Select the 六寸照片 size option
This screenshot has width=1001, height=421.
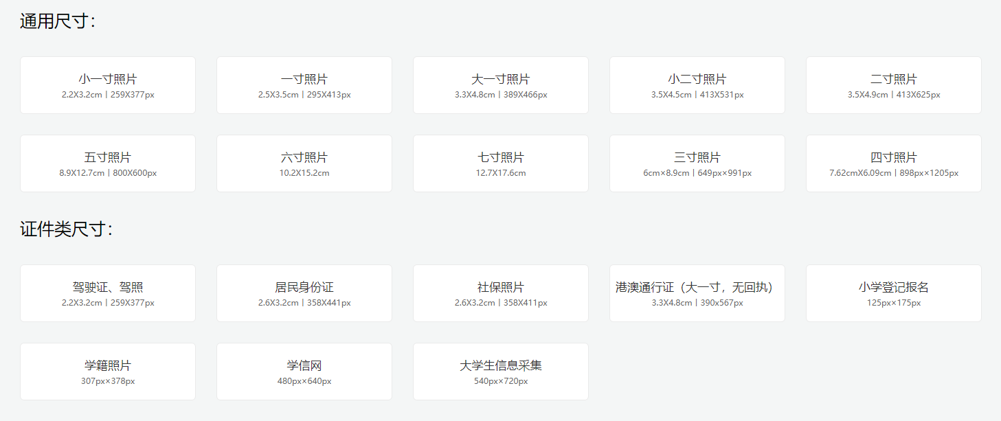[x=304, y=163]
